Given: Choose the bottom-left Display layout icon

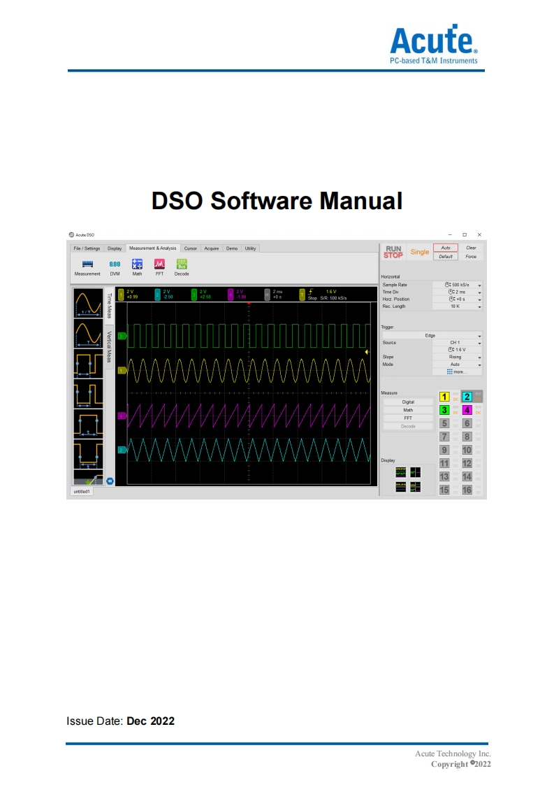Looking at the screenshot, I should click(401, 487).
